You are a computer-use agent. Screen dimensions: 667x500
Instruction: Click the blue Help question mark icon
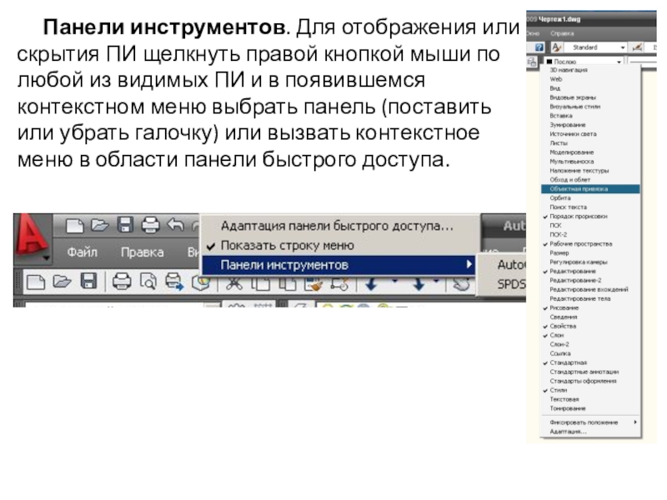pyautogui.click(x=539, y=48)
